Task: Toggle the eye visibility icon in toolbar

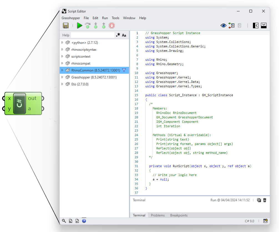Action: click(224, 26)
